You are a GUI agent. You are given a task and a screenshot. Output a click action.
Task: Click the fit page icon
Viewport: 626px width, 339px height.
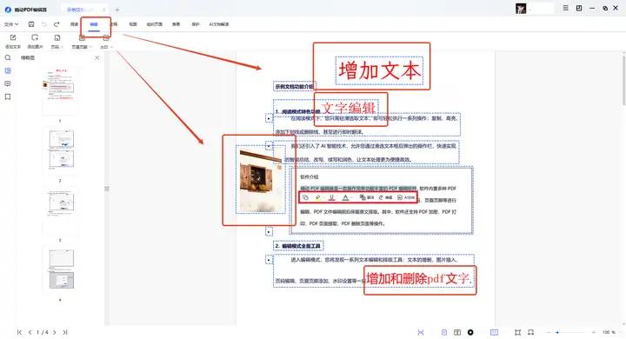pos(518,332)
